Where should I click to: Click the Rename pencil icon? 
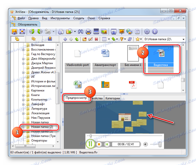tap(90, 39)
